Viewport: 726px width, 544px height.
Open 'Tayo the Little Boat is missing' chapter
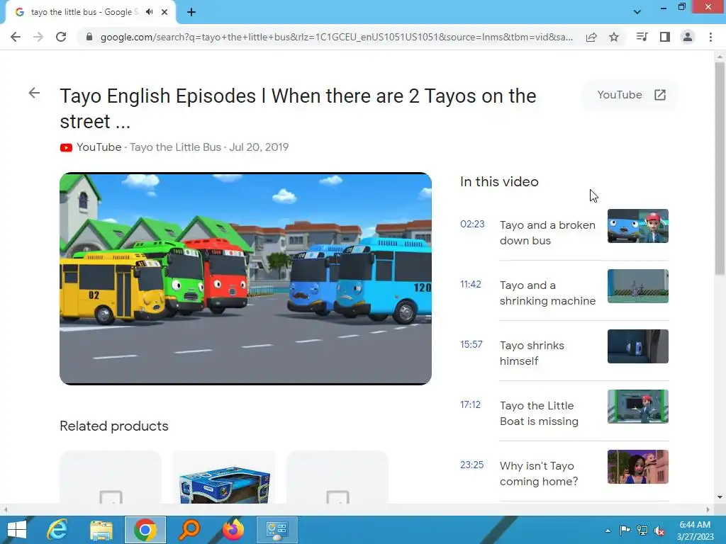tap(539, 413)
